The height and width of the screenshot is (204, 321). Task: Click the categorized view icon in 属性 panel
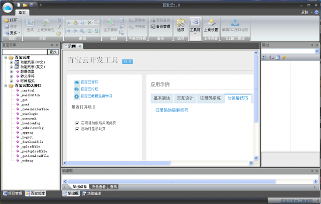point(265,57)
